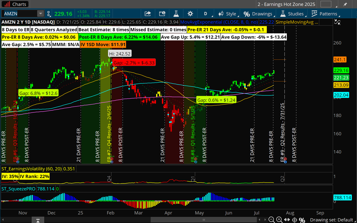
Task: Click the 241.1 orange price label
Action: click(x=340, y=60)
